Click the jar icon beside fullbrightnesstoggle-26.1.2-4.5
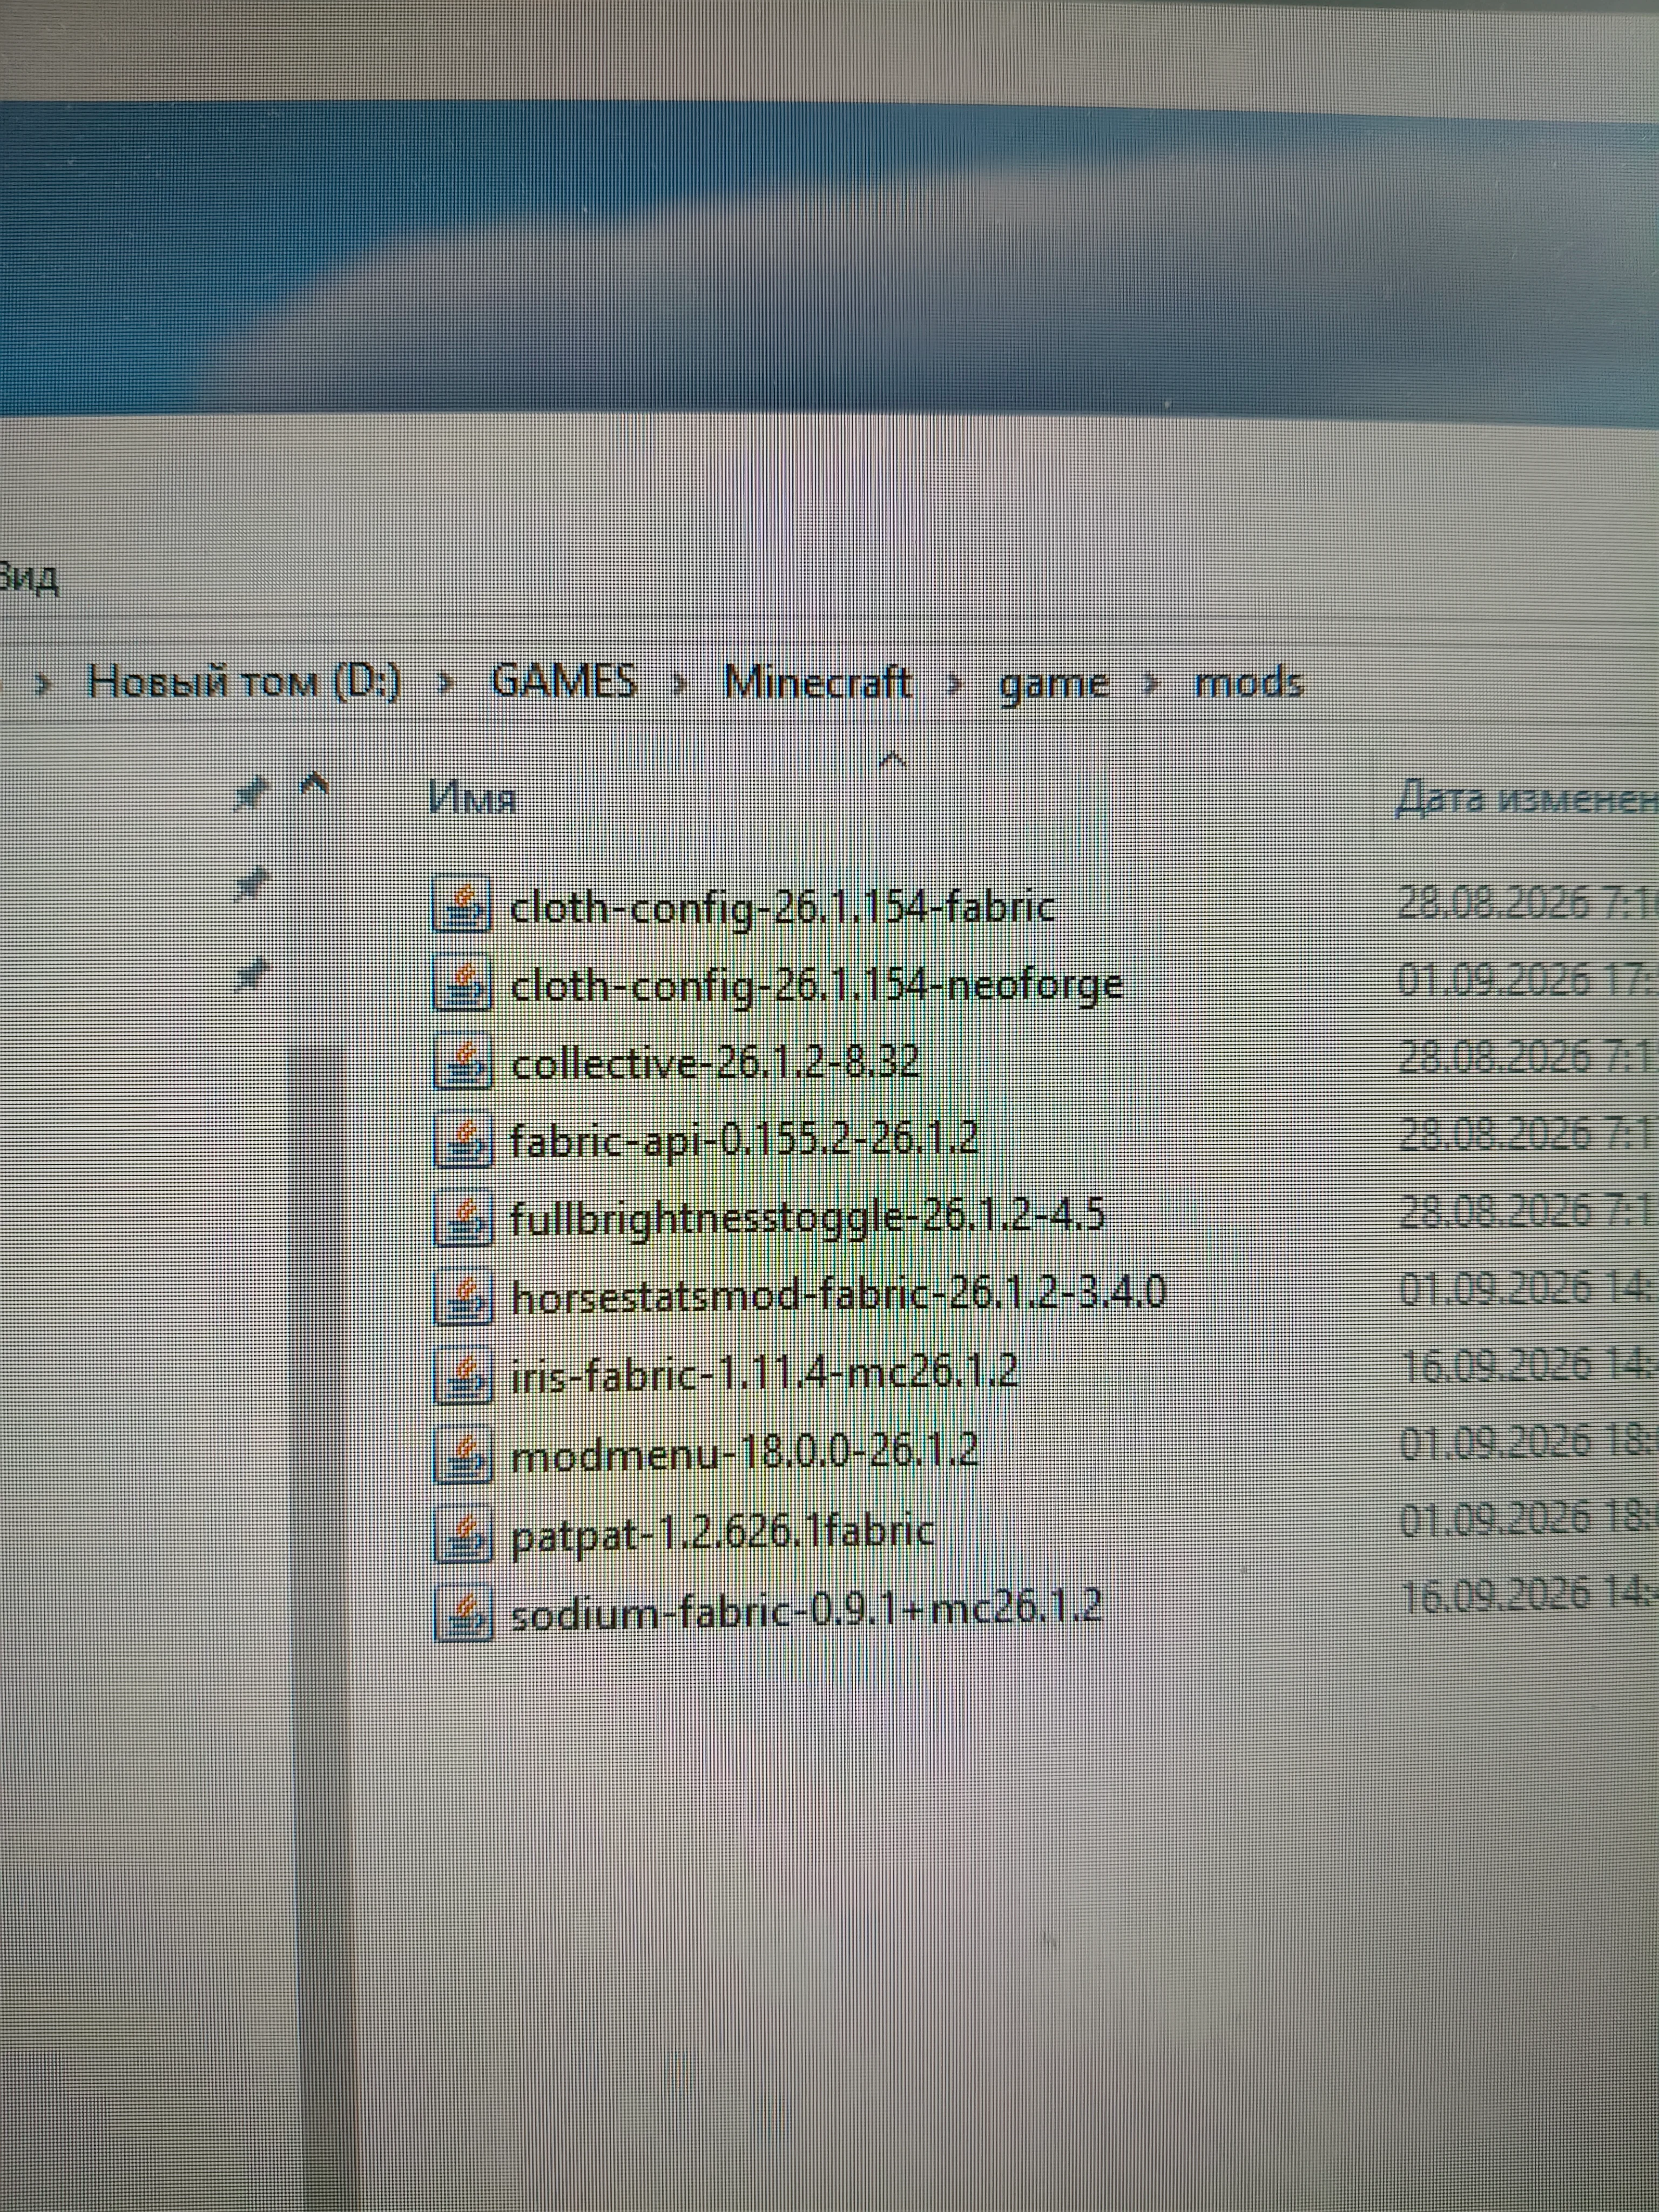 tap(462, 1216)
